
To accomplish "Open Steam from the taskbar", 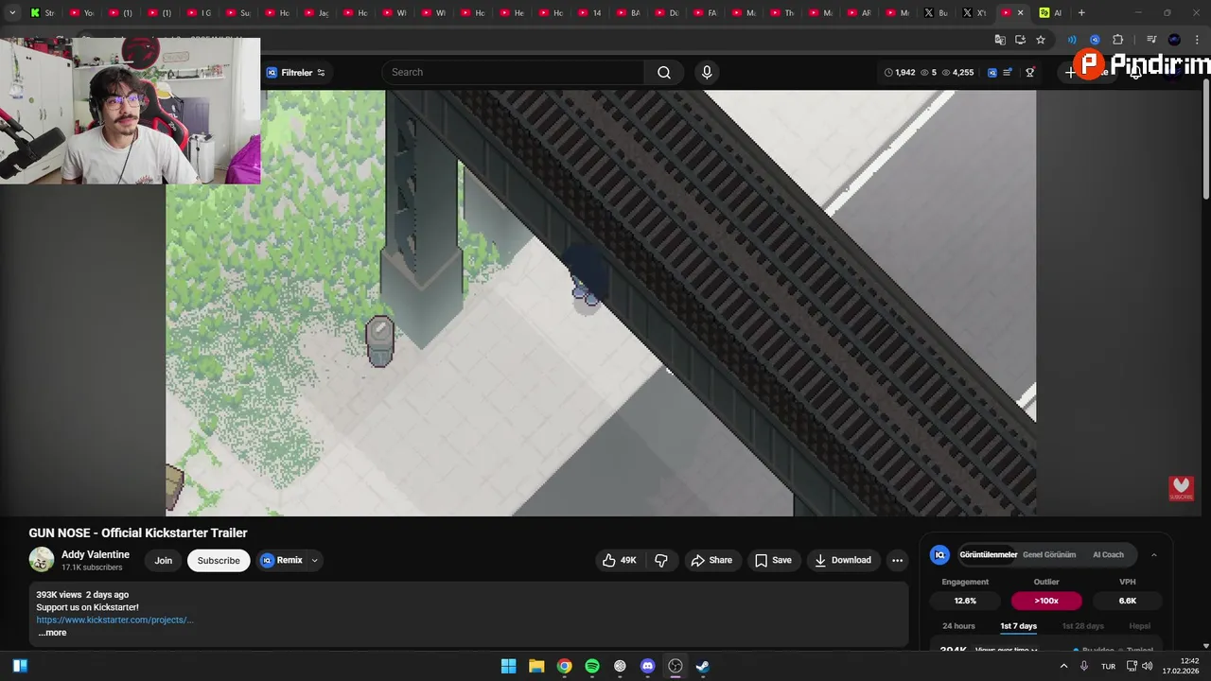I will pyautogui.click(x=703, y=666).
